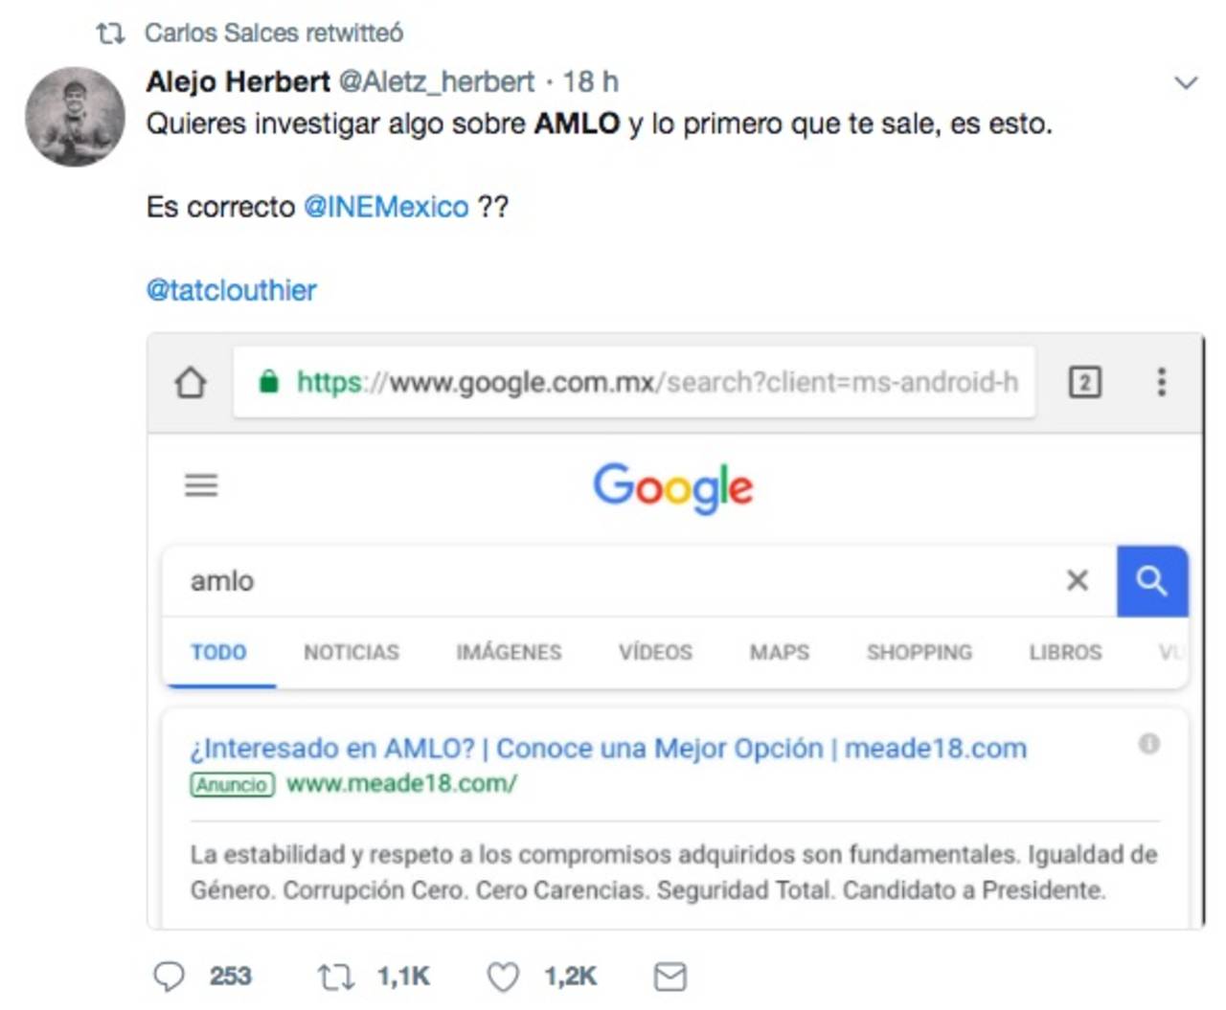Click the browser home icon
1226x1010 pixels.
[191, 382]
